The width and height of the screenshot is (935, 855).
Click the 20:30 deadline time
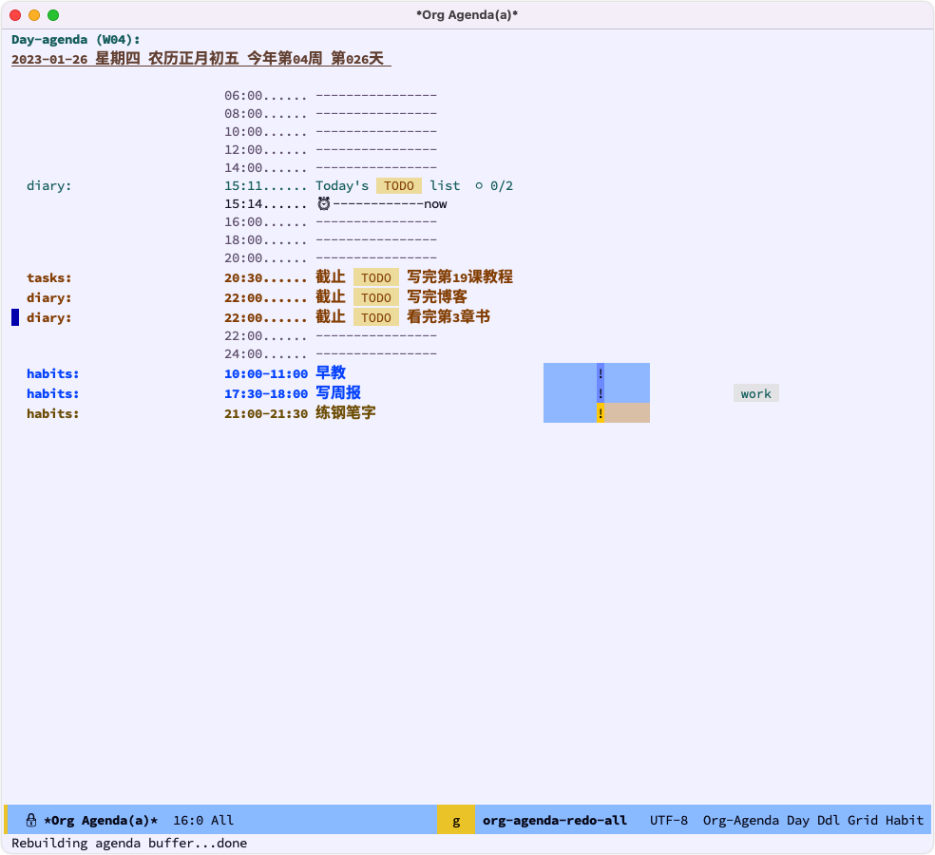click(243, 277)
